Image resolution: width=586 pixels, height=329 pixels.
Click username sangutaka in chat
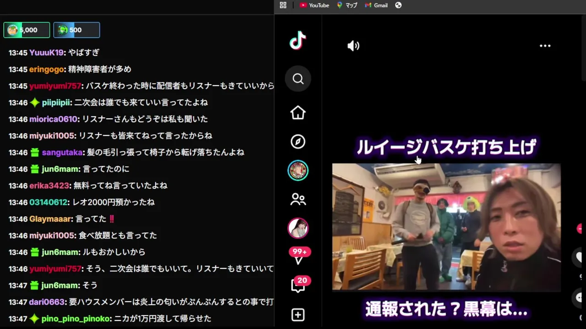62,152
